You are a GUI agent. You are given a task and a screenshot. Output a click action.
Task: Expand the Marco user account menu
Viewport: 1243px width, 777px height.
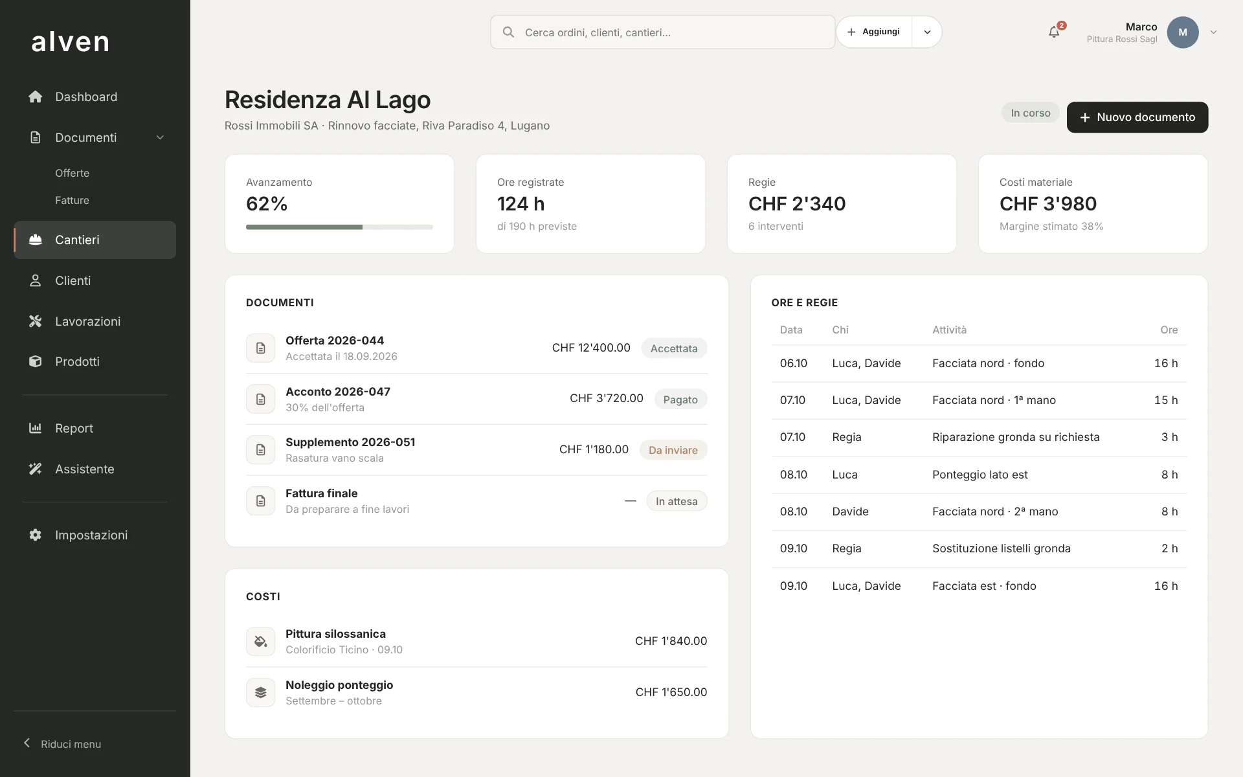pyautogui.click(x=1214, y=32)
